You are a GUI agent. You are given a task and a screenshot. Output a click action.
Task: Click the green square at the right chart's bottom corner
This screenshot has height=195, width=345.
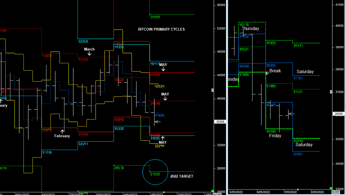(331, 188)
